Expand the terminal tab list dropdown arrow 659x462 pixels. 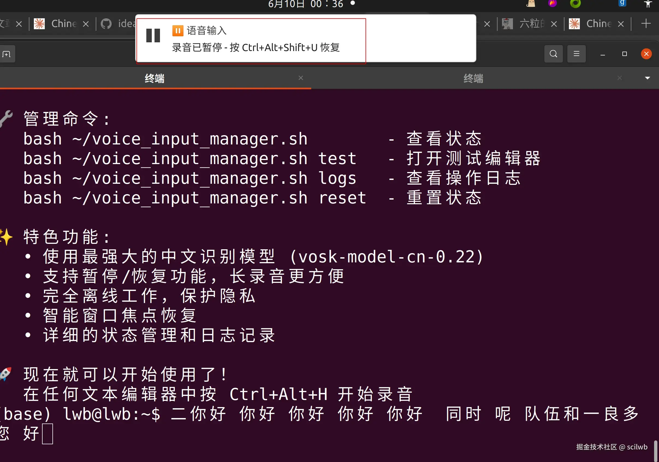[648, 78]
